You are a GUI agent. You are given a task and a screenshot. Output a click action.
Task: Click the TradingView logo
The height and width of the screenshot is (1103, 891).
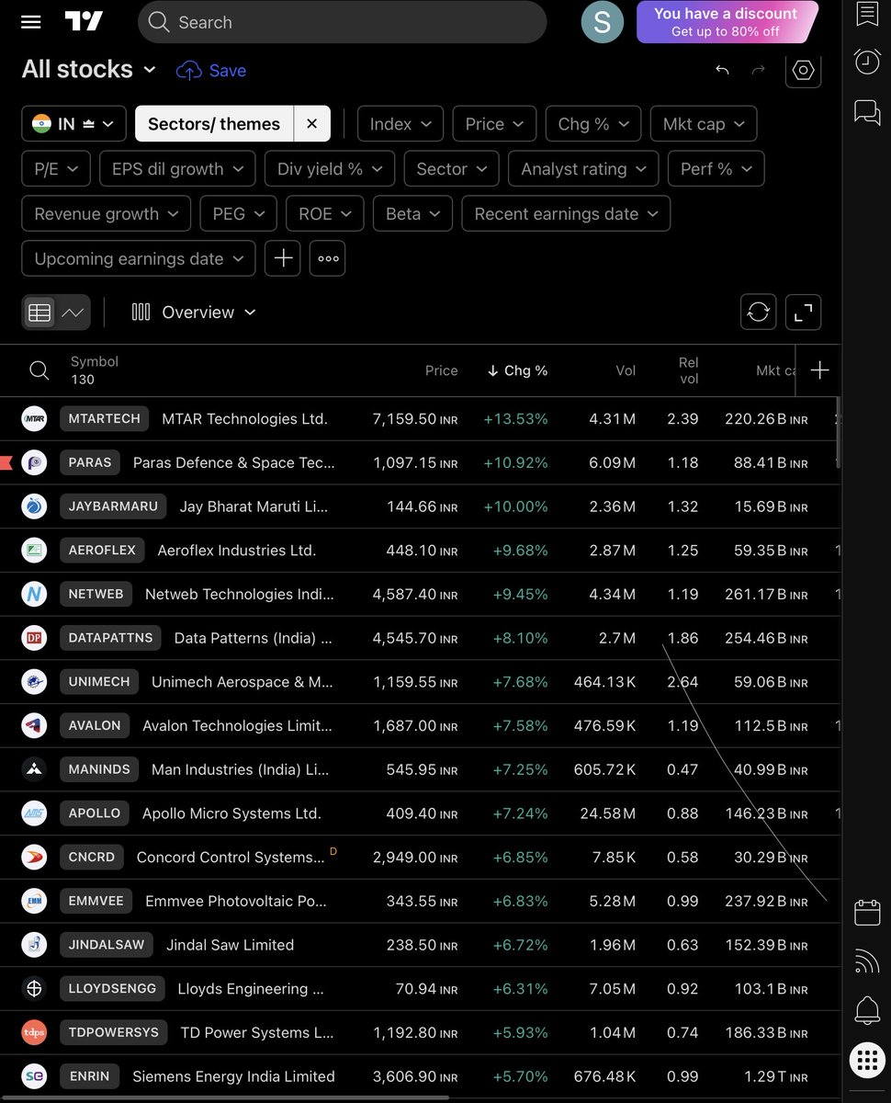coord(84,22)
